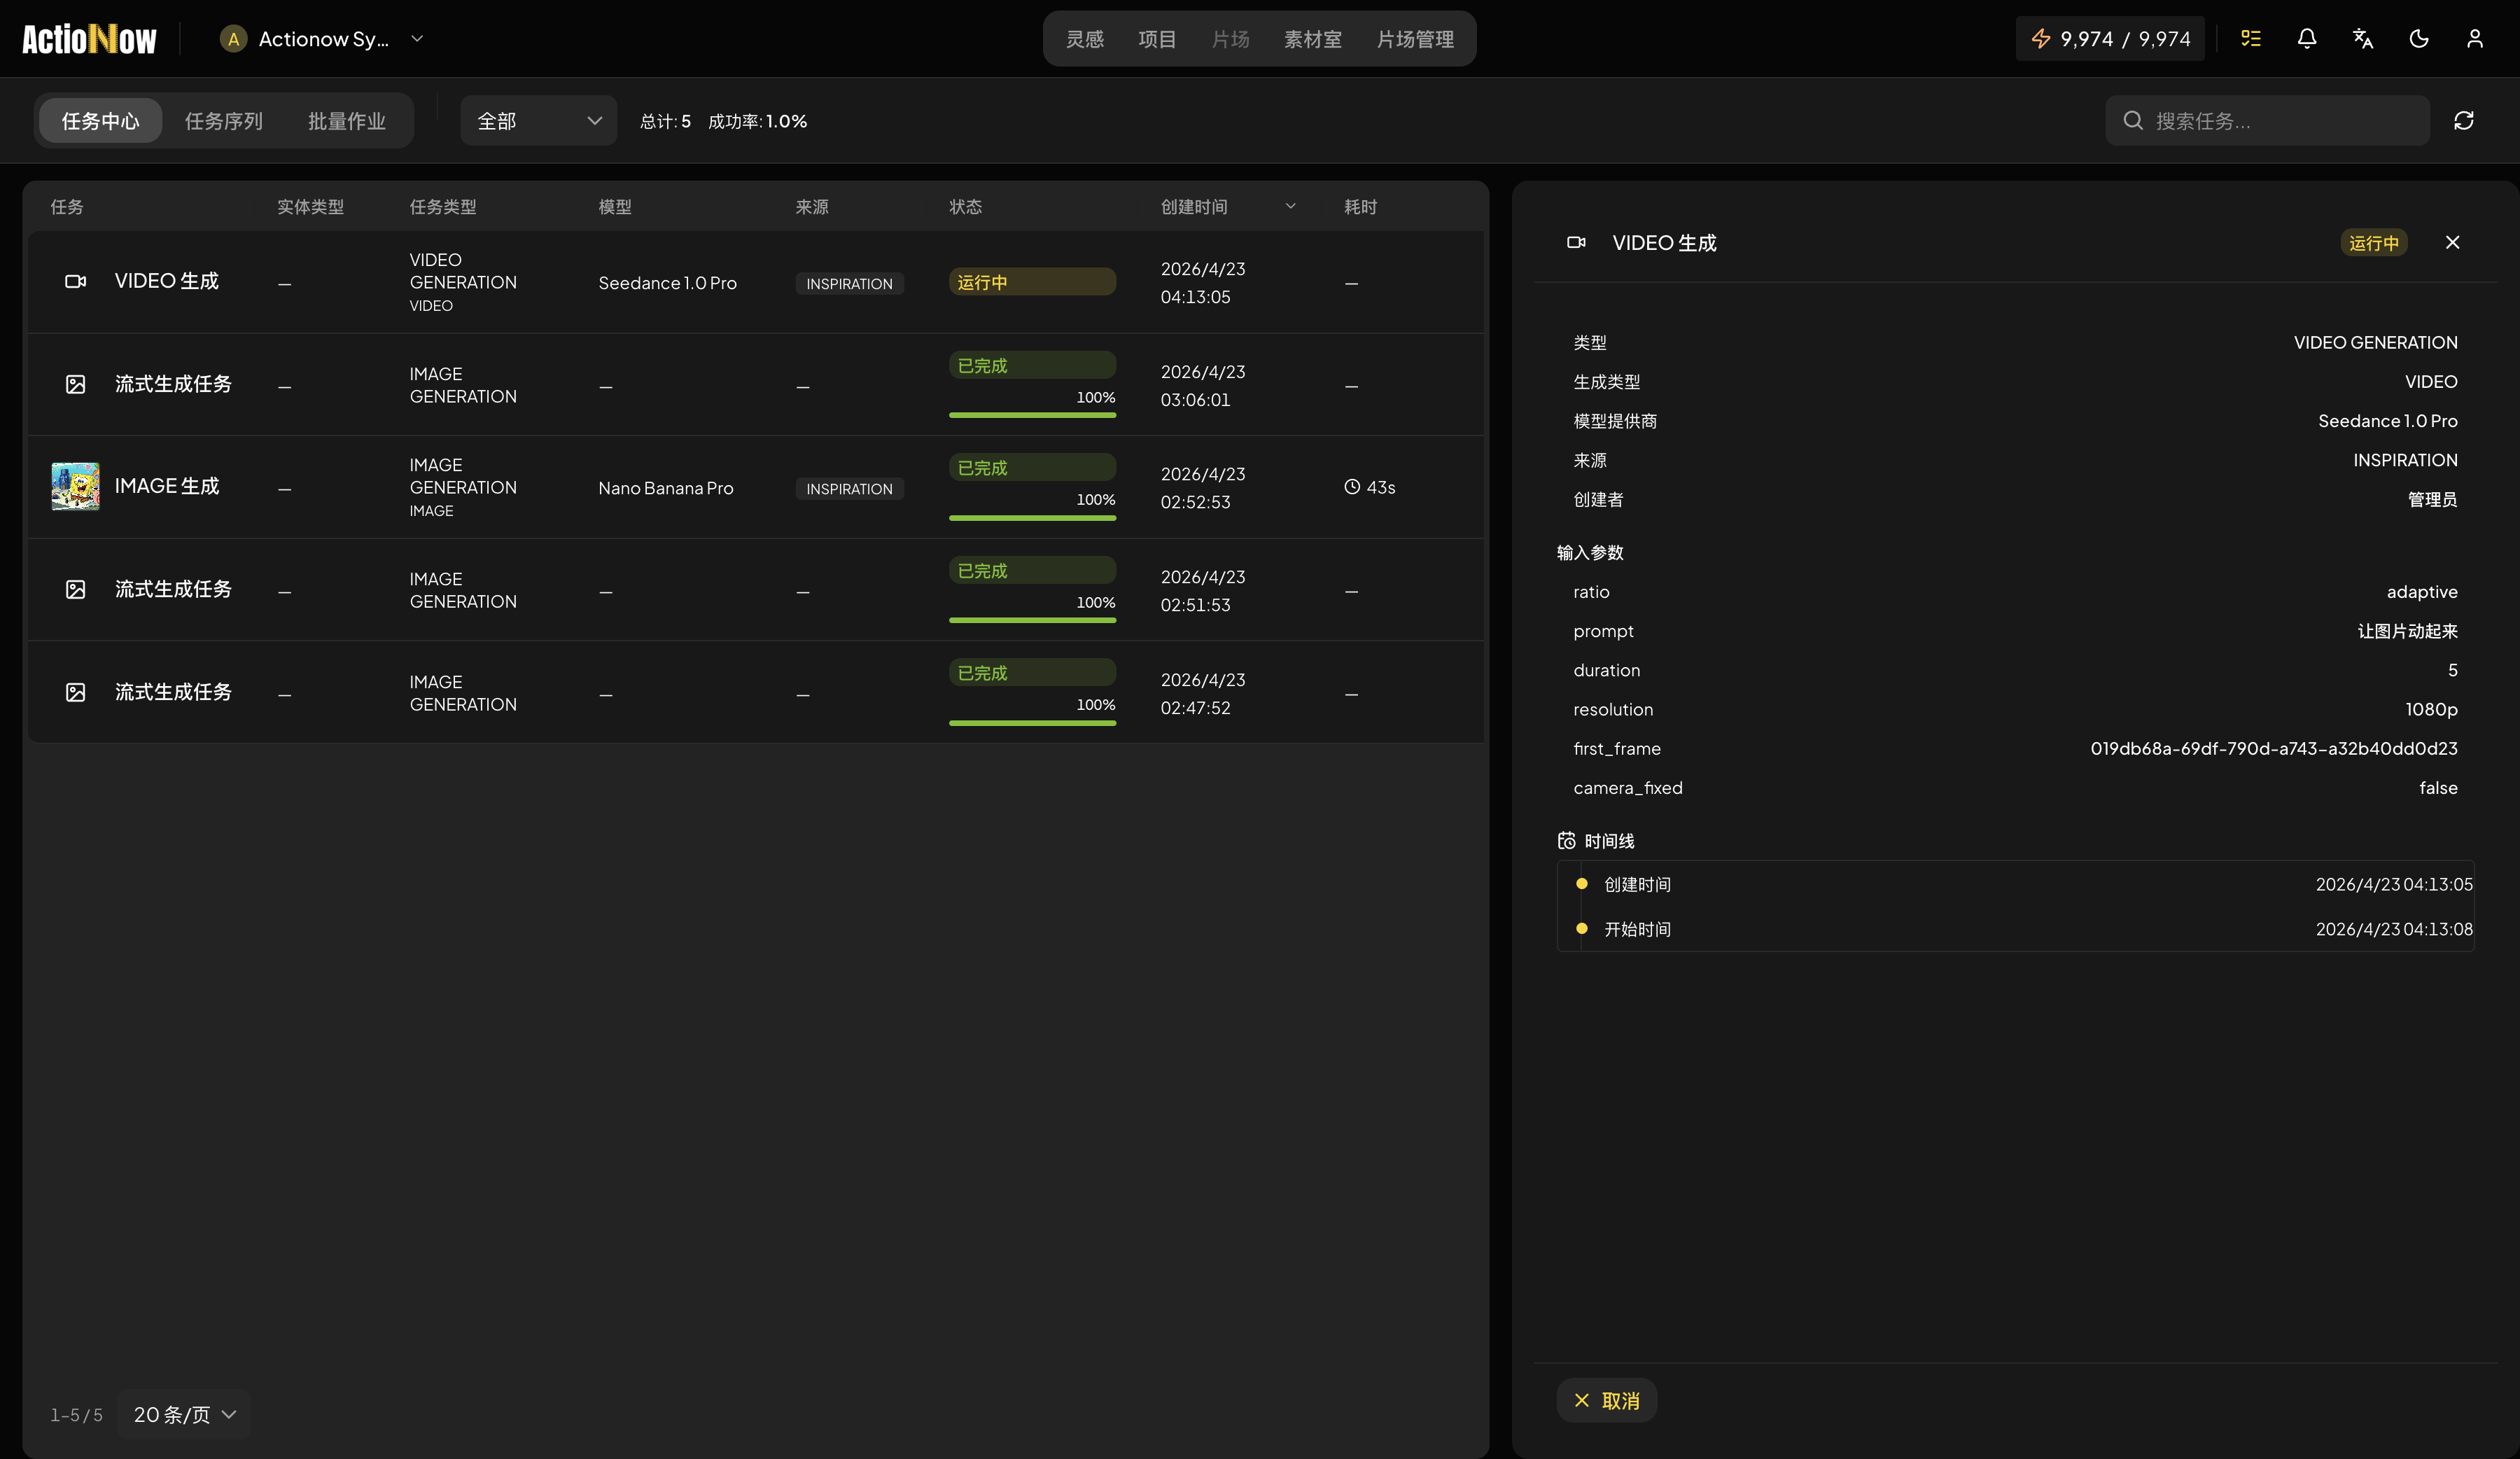Click the video camera icon on VIDEO 生成 row
This screenshot has width=2520, height=1459.
click(x=75, y=281)
